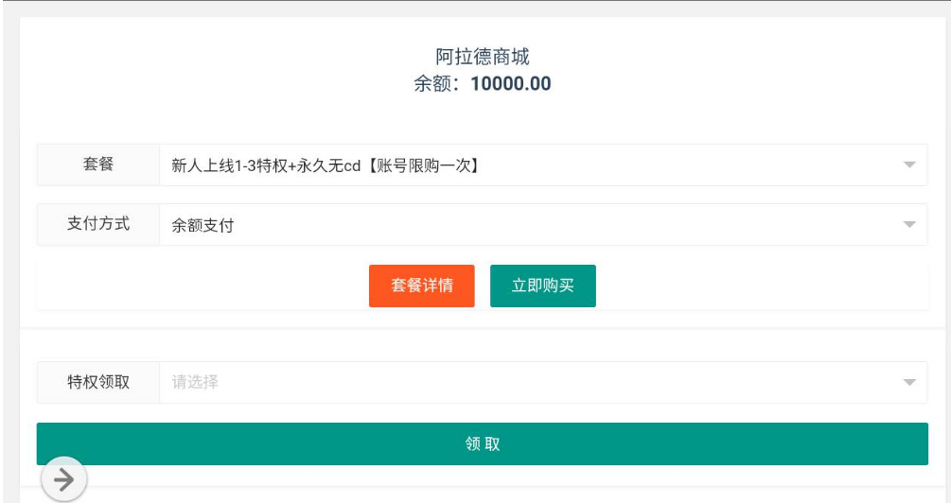951x503 pixels.
Task: Click the 支付方式 field label
Action: click(x=98, y=225)
